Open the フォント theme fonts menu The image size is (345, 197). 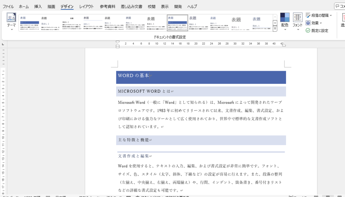coord(297,22)
